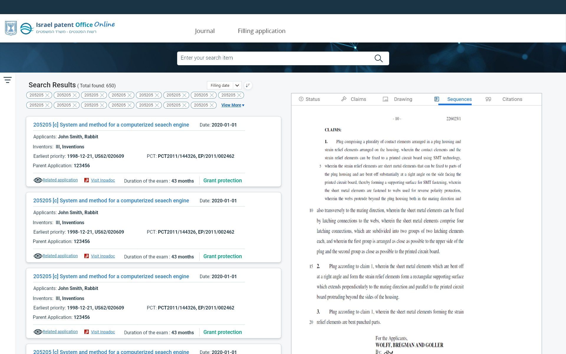Toggle the sort order icon

coord(248,86)
